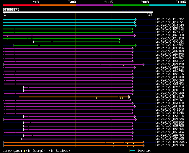
Task: Select the UniRef100_A9P1P9 label
Action: 170,51
